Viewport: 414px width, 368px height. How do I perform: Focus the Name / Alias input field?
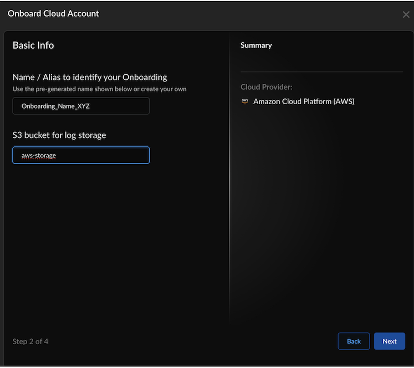click(x=81, y=106)
